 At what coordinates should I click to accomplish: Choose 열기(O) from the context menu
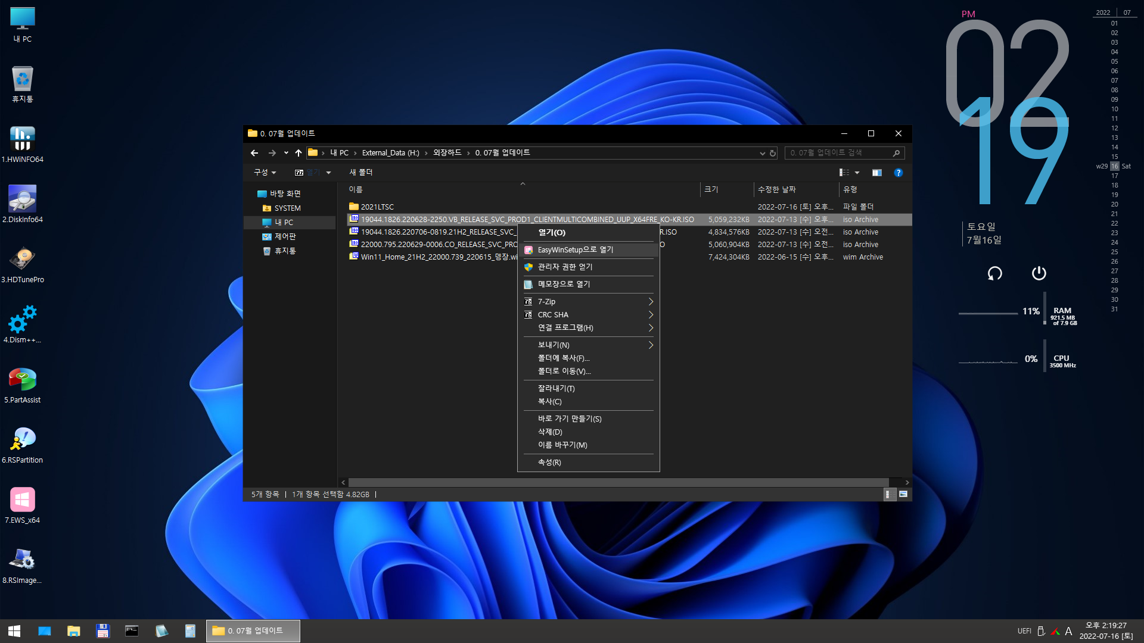point(589,233)
